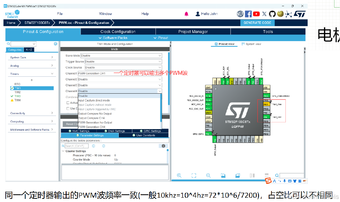Viewport: 340px width, 202px height.
Task: Open the X (Twitter) icon link
Action: [264, 14]
